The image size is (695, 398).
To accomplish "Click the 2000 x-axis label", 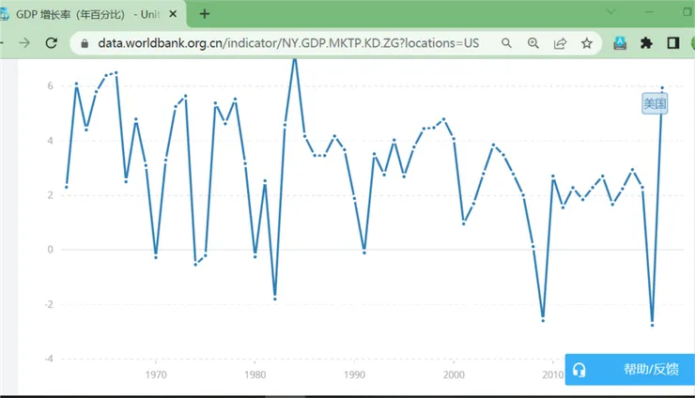I will click(454, 375).
